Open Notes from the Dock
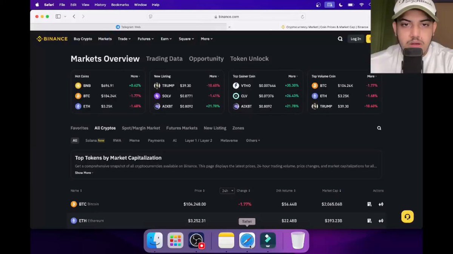Image resolution: width=453 pixels, height=254 pixels. (x=226, y=240)
